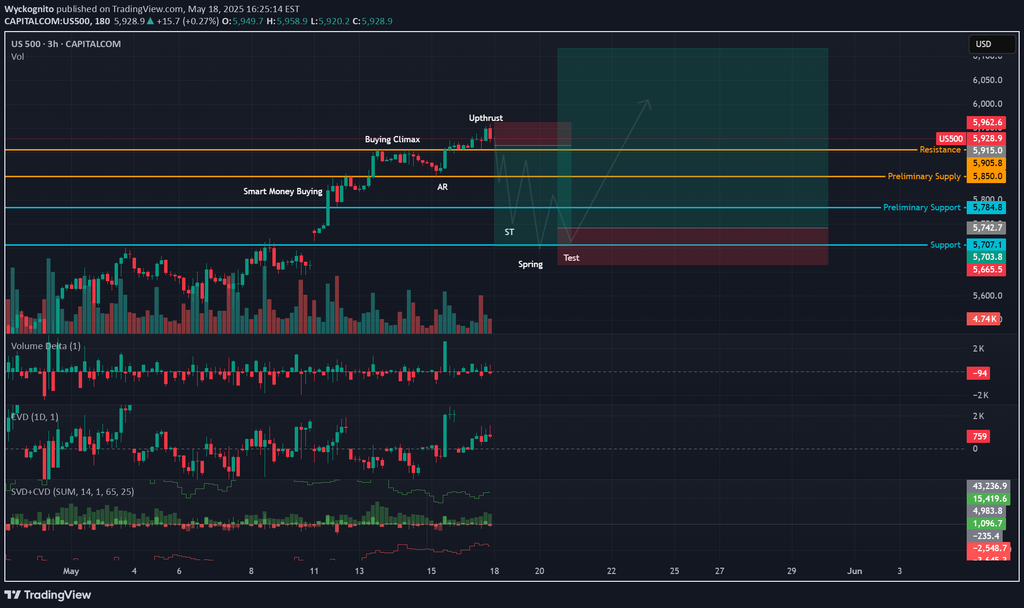Click the Resistance 5,915.0 price label
The height and width of the screenshot is (608, 1024).
point(986,151)
